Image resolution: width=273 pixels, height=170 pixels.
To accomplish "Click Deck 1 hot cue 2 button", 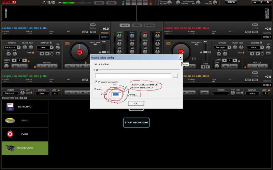I will 47,66.
